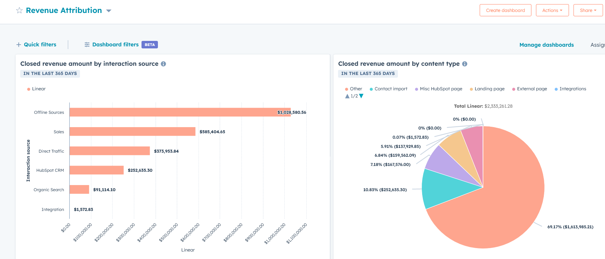The width and height of the screenshot is (605, 259).
Task: Show info for interaction source report
Action: pyautogui.click(x=163, y=64)
